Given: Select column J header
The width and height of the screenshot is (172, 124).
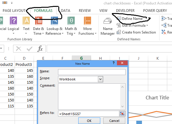Looking at the screenshot, I should [x=139, y=58].
